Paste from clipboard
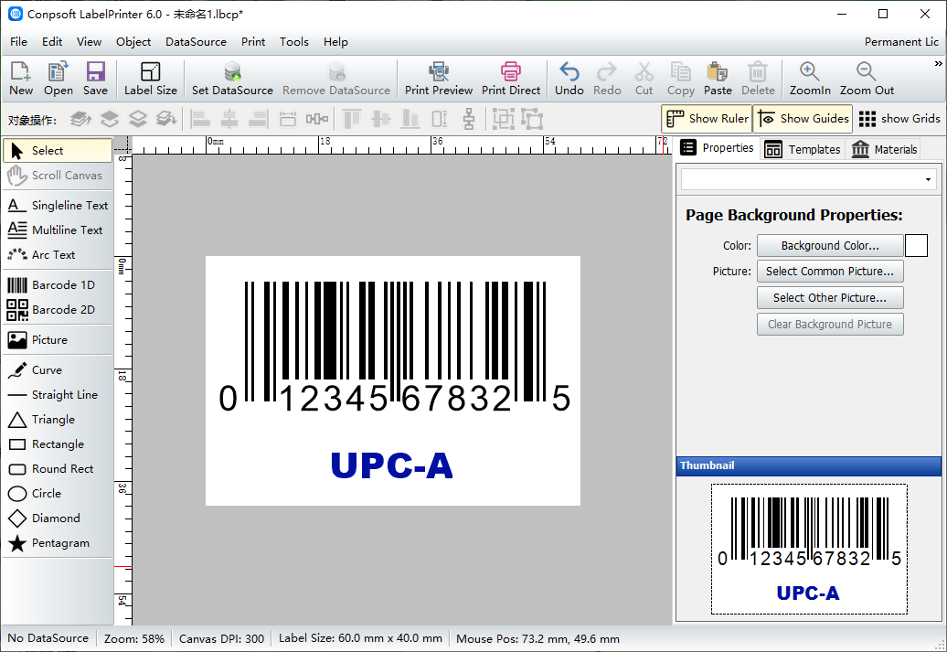Screen dimensions: 947x652 (718, 79)
